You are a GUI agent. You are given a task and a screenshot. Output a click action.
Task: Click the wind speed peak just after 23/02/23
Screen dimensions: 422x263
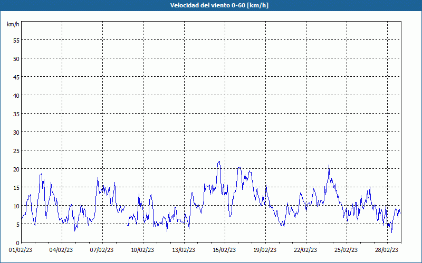[329, 165]
